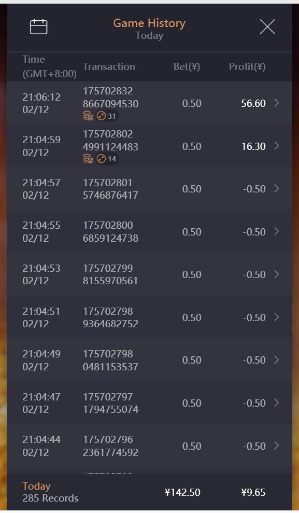Screen dimensions: 299x513
Task: Close the Game History panel
Action: click(267, 26)
